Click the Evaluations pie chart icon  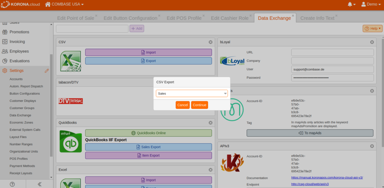[4, 61]
